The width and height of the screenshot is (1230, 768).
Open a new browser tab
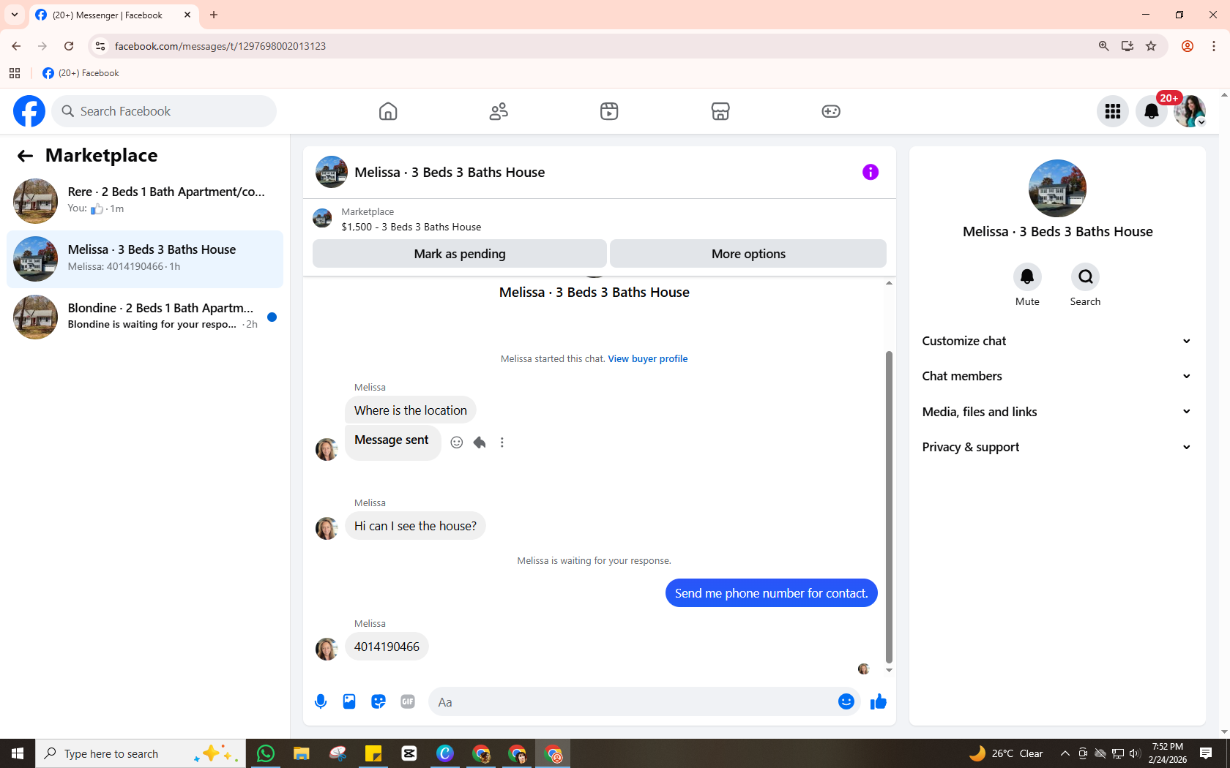pyautogui.click(x=214, y=15)
